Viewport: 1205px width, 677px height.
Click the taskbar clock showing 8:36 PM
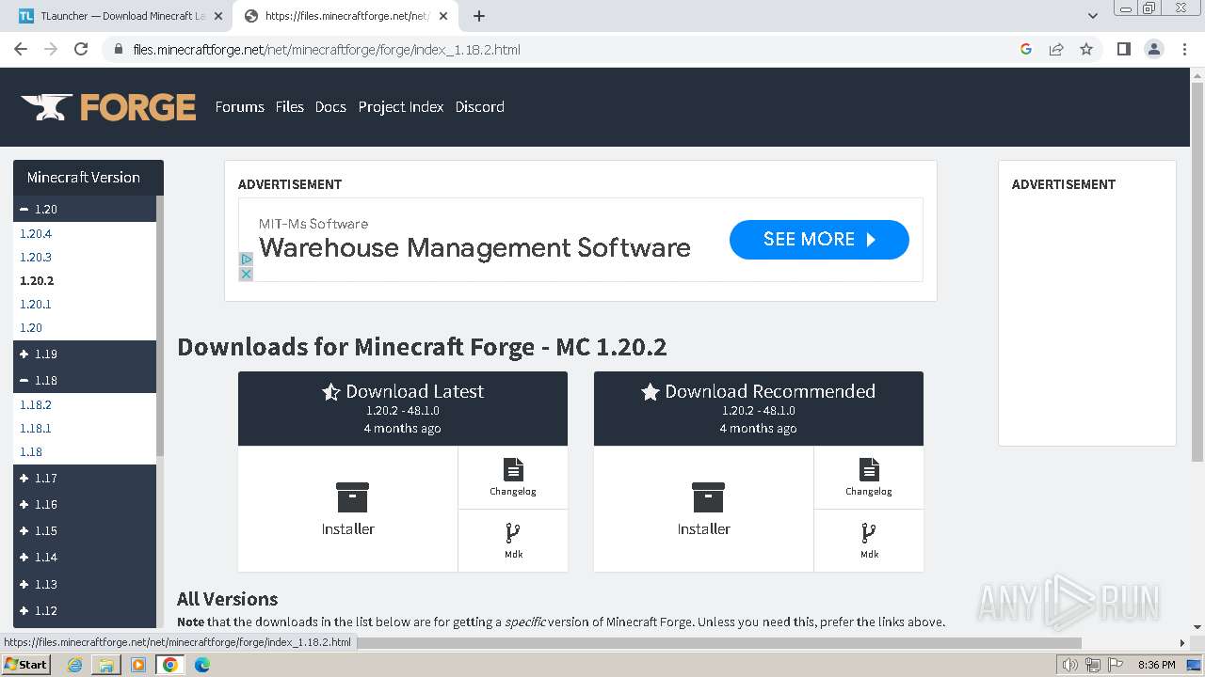point(1156,665)
